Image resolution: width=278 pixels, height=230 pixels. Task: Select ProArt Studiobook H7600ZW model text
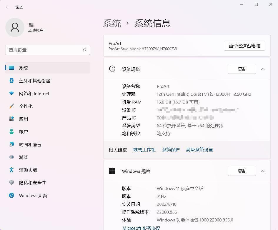click(143, 49)
